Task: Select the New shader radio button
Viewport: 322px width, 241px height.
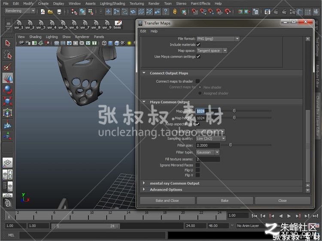Action: [x=200, y=87]
